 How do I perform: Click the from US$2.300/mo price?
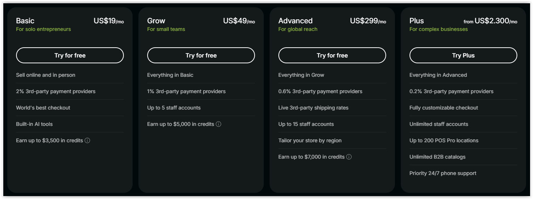tap(490, 21)
